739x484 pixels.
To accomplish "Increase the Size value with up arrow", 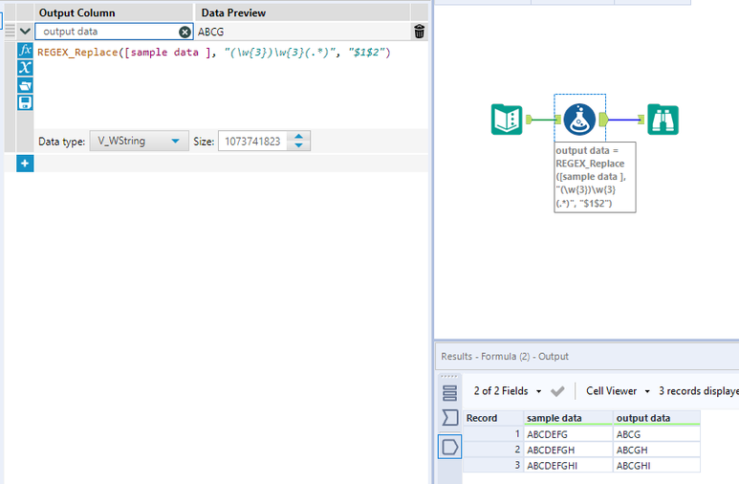I will (298, 137).
